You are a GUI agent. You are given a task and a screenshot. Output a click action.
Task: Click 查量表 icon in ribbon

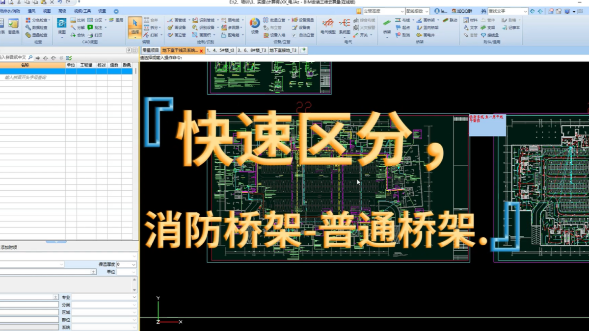pyautogui.click(x=13, y=26)
